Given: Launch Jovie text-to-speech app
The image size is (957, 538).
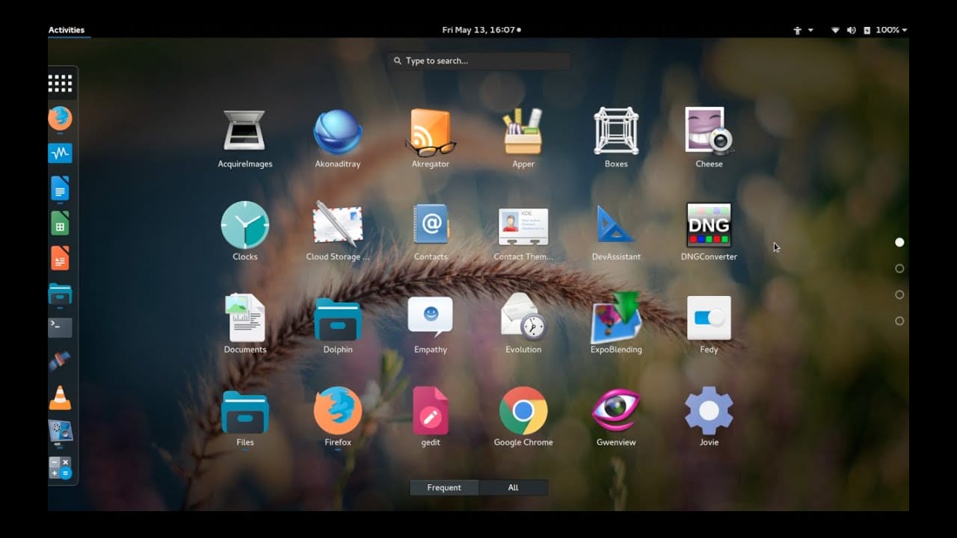Looking at the screenshot, I should click(x=709, y=410).
